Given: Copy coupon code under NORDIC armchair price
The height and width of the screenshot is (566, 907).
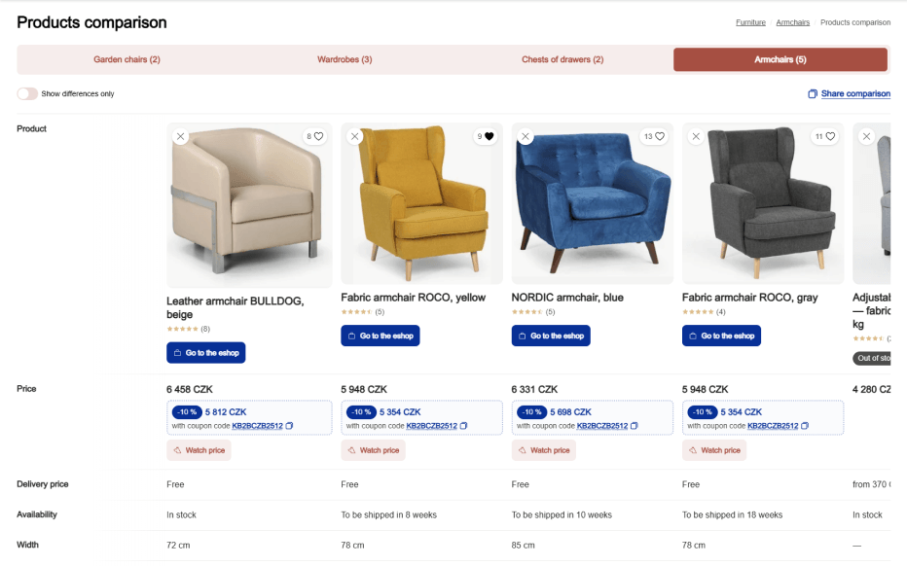Looking at the screenshot, I should (x=635, y=426).
